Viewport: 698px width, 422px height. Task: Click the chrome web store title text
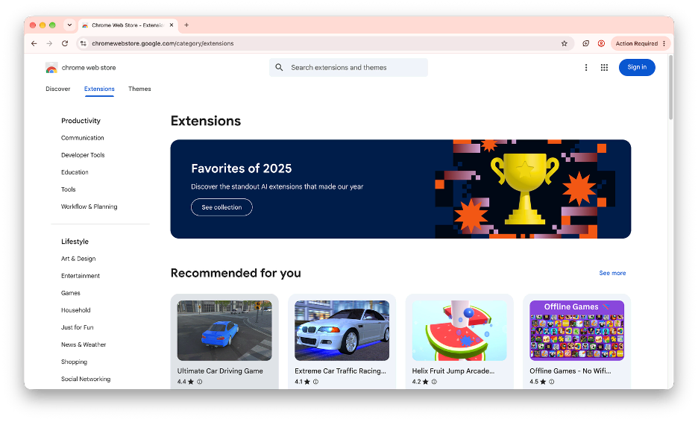[x=89, y=68]
